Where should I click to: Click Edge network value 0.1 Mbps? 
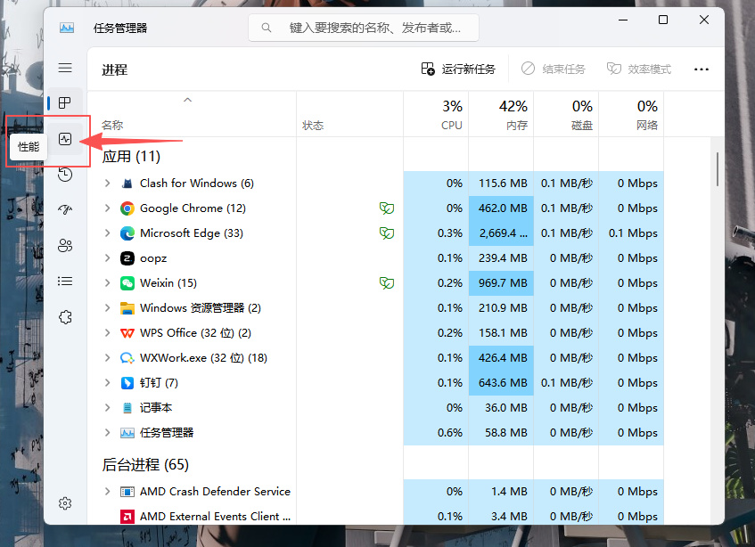[633, 233]
